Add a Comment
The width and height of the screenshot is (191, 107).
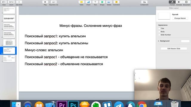click(116, 2)
